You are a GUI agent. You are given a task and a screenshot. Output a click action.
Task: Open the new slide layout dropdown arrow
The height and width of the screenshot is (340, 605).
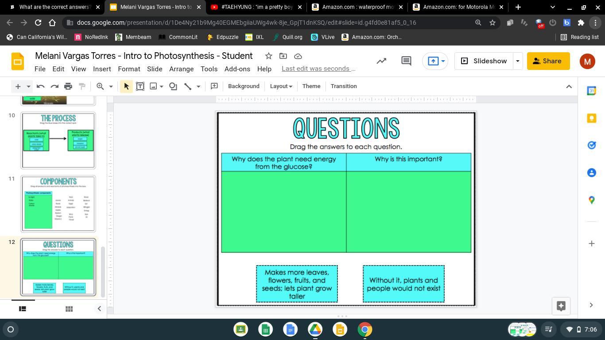tap(28, 86)
